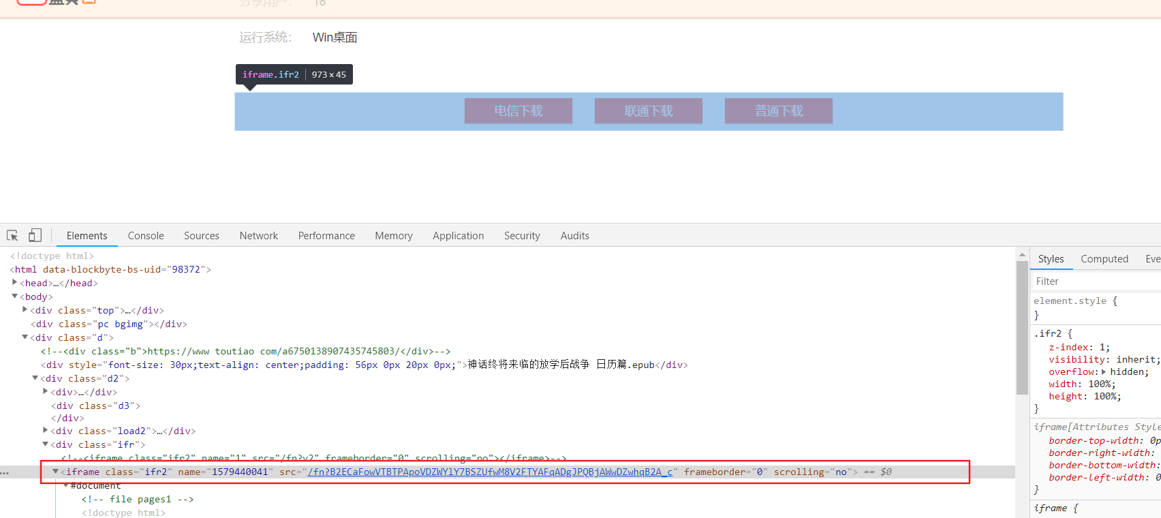Click the Elements panel vertical scrollbar

pyautogui.click(x=1022, y=327)
